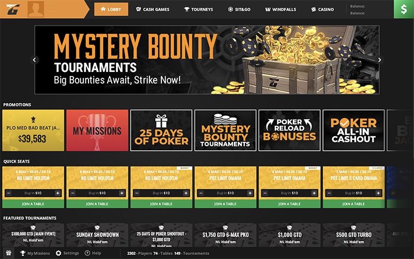
Task: Open the 25 Days of Poker promotion
Action: [x=161, y=131]
